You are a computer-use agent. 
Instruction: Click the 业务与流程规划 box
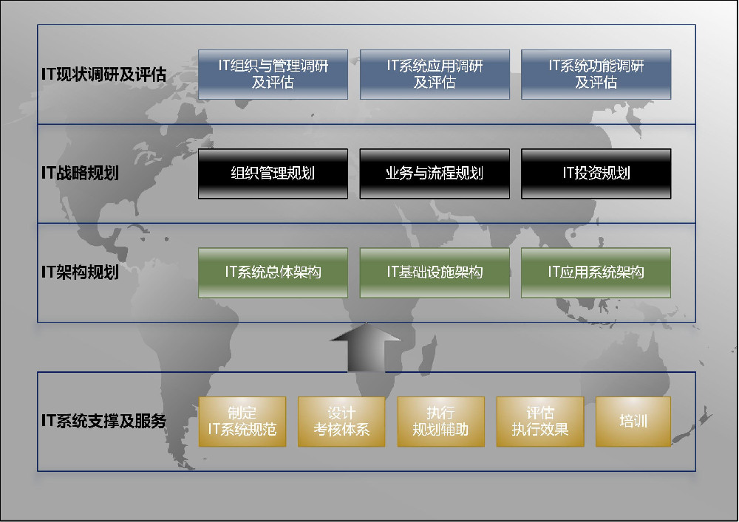click(435, 174)
